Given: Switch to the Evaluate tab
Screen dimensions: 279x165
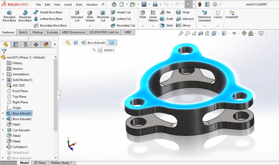Looking at the screenshot, I should tap(52, 32).
